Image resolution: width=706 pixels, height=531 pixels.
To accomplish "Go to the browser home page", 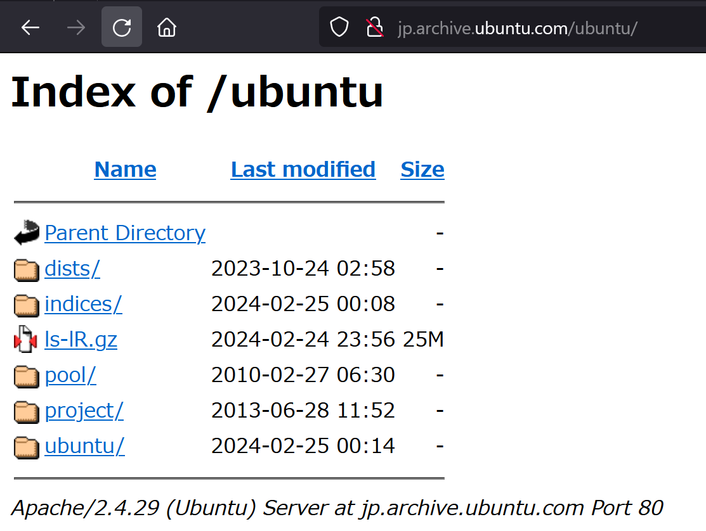I will click(x=167, y=27).
